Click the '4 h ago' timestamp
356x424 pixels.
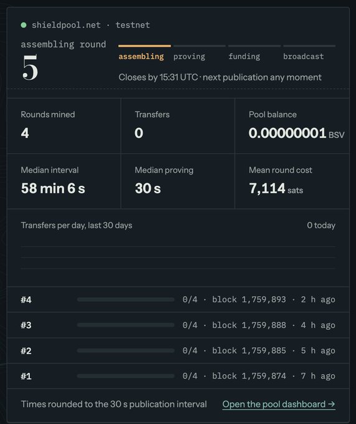pos(318,325)
